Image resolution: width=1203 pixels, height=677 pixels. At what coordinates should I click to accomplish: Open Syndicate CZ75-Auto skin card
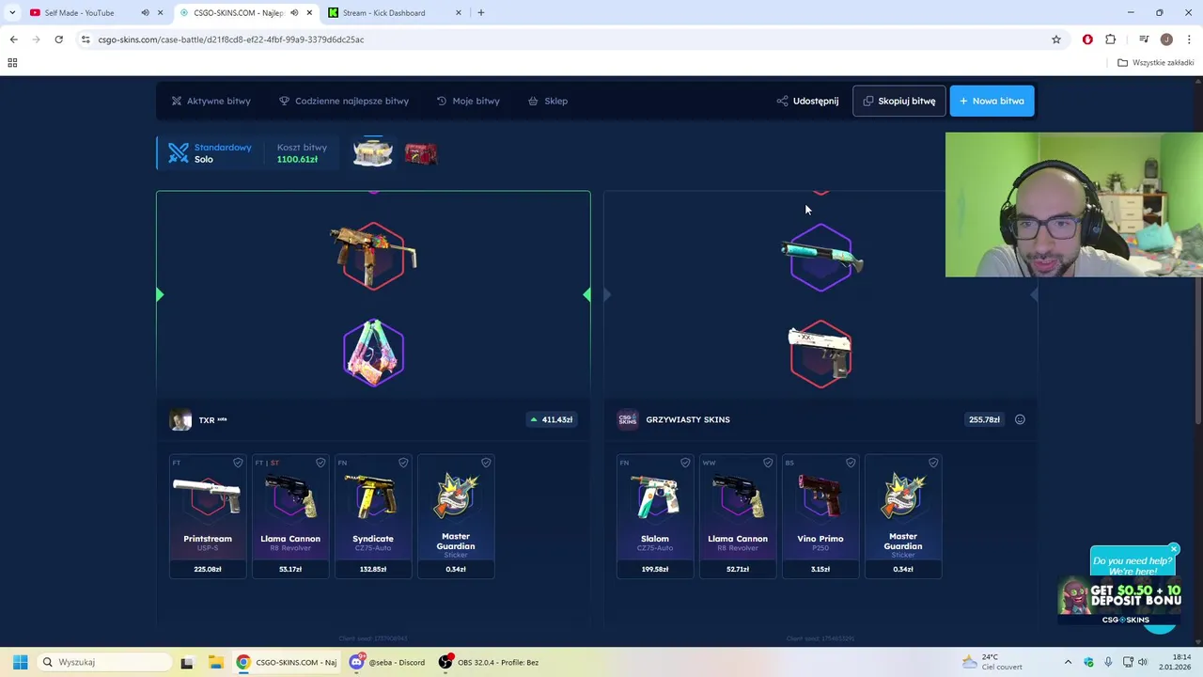pyautogui.click(x=373, y=516)
